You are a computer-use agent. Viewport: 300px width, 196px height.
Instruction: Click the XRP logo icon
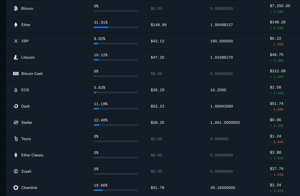tap(16, 41)
